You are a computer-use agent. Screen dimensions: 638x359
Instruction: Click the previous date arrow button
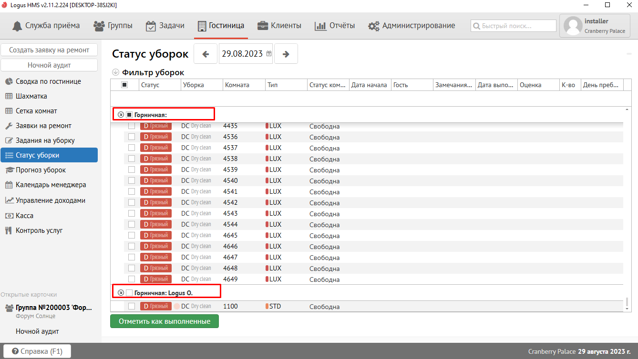point(206,54)
